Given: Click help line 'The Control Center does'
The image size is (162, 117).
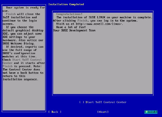Looking at the screenshot, I should click(x=21, y=70).
